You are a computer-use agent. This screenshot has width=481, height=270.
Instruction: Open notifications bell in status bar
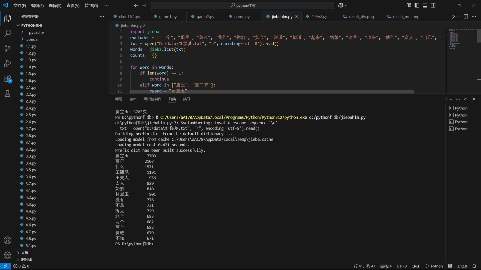[x=474, y=266]
